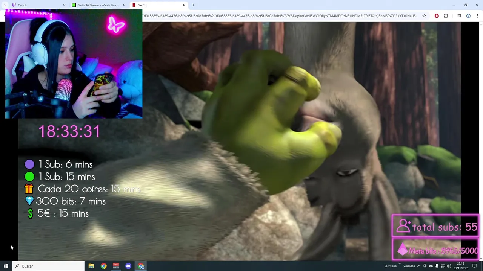Image resolution: width=483 pixels, height=271 pixels.
Task: Open the volume speaker tray icon
Action: (449, 266)
